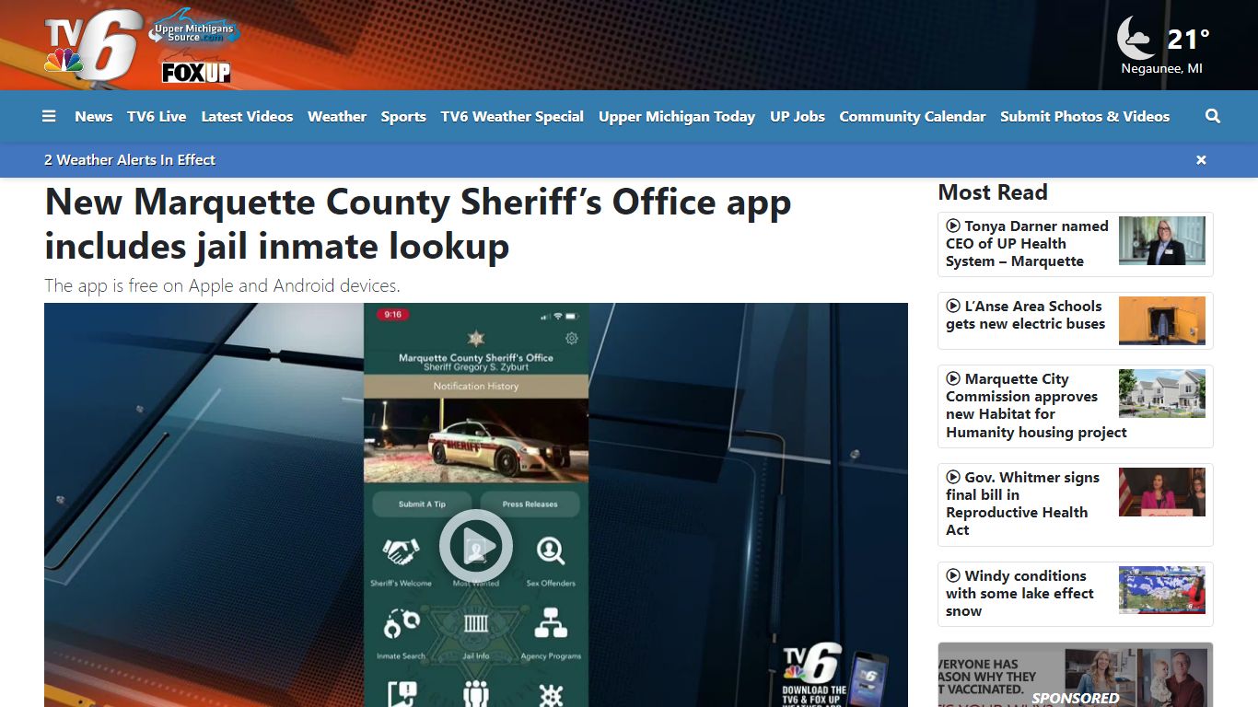Click play icon beside Marquette City Commission
Viewport: 1258px width, 707px height.
click(953, 378)
